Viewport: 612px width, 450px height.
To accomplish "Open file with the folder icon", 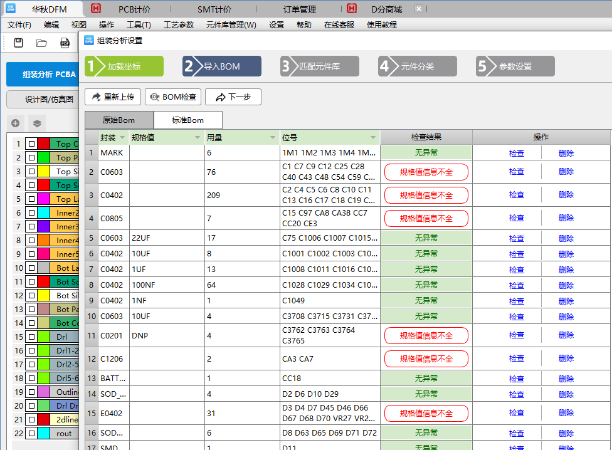I will pos(42,43).
